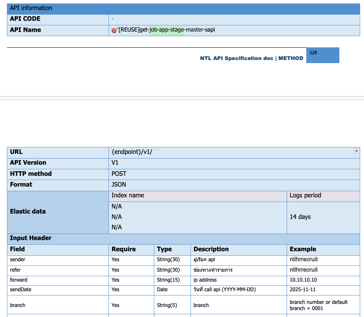Click the API information table heading

click(31, 8)
